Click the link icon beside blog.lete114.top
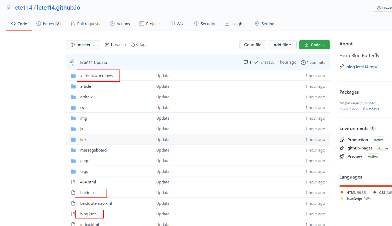Viewport: 392px width, 226px height. pyautogui.click(x=342, y=67)
